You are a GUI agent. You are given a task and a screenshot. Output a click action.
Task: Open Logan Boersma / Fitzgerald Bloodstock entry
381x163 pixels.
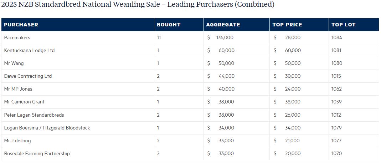tap(47, 128)
